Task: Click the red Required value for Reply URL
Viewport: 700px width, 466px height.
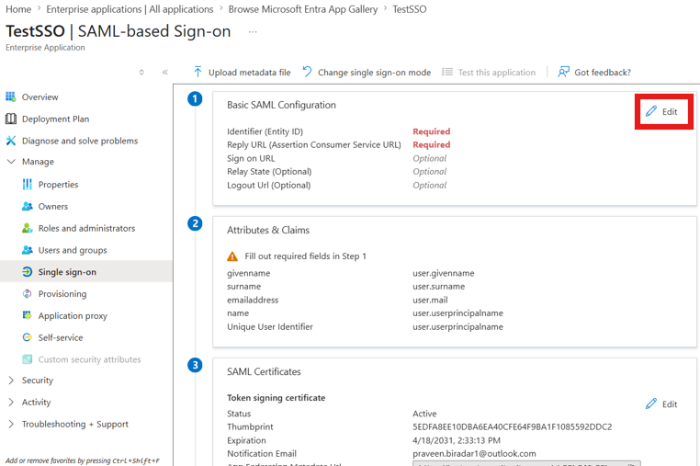Action: coord(431,144)
